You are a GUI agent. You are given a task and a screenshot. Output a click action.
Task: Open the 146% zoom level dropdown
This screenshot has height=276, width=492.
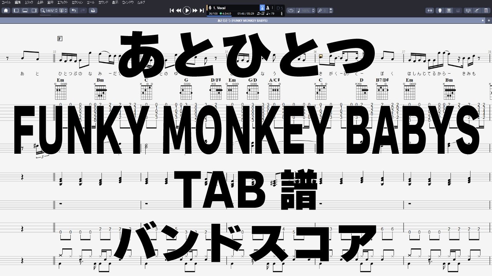coord(52,10)
